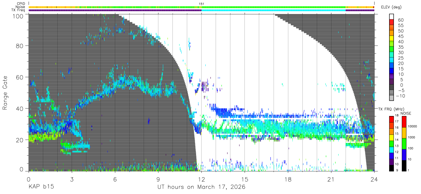
Task: Click the CPID value 151
Action: [x=202, y=3]
